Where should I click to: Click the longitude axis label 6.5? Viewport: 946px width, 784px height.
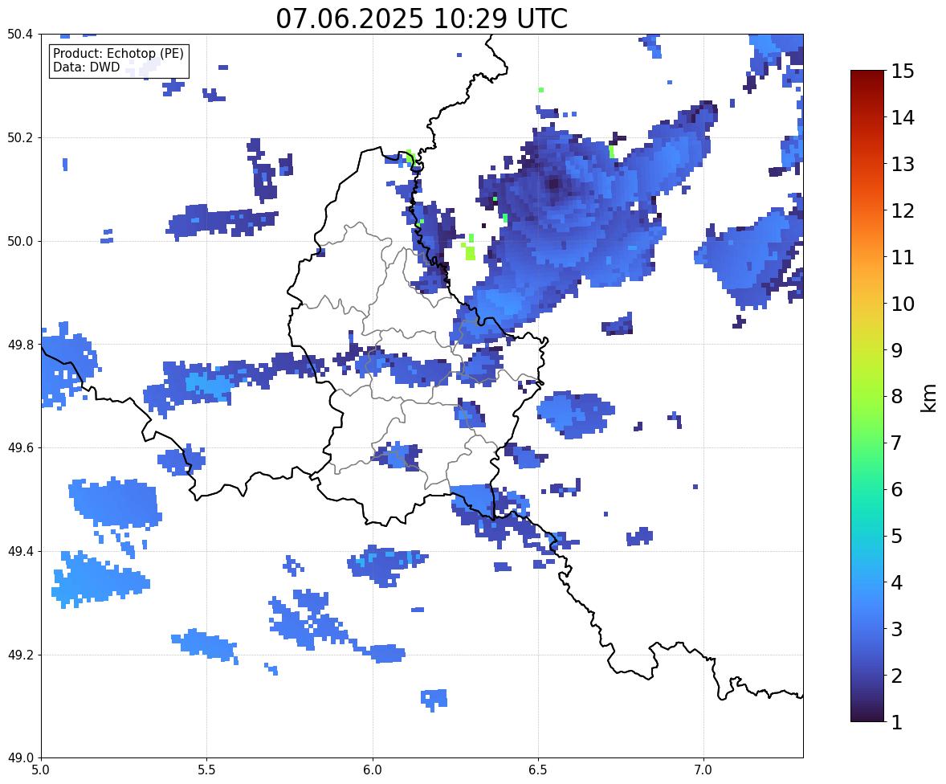pyautogui.click(x=538, y=770)
